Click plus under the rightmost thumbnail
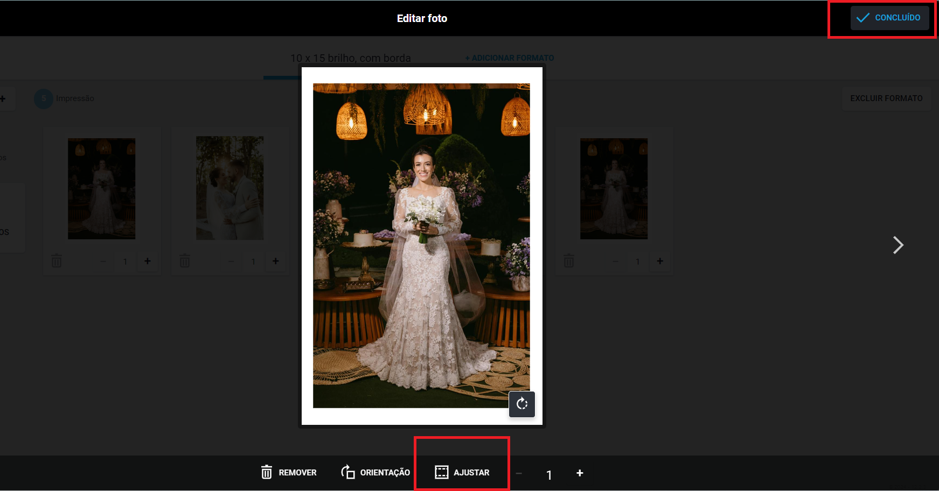This screenshot has height=491, width=939. (660, 261)
